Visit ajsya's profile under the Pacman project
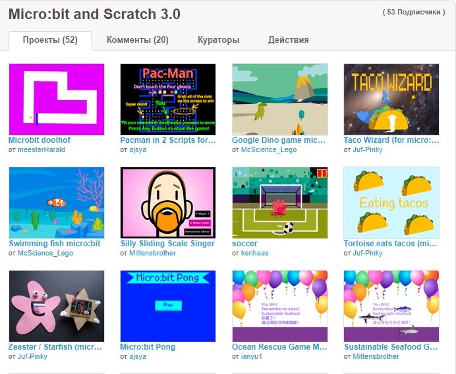456x374 pixels. point(138,149)
